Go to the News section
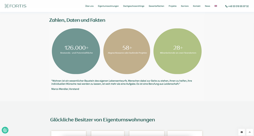Image resolution: width=254 pixels, height=136 pixels. [x=207, y=6]
